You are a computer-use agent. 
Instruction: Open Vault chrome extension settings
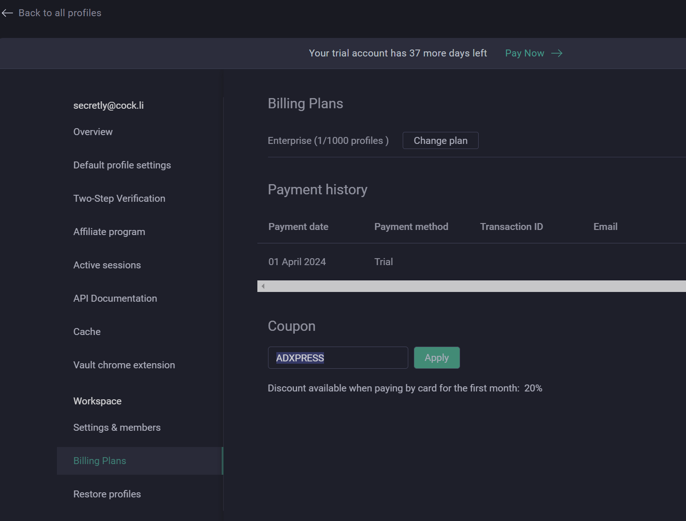pos(124,365)
